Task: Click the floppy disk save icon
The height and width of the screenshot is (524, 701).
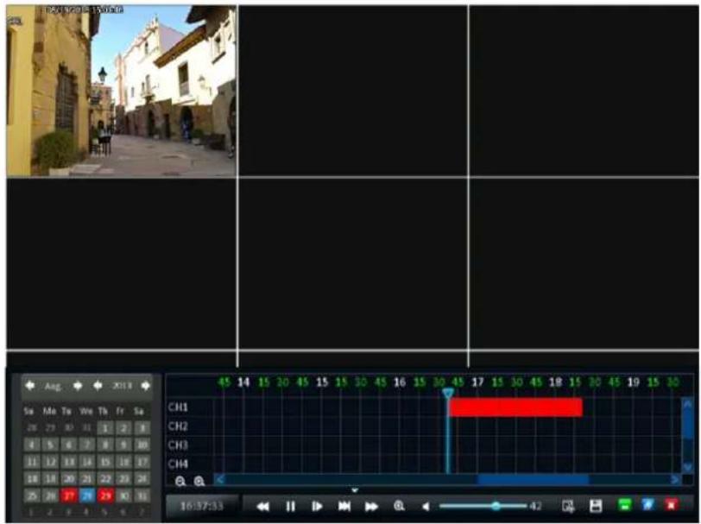Action: pyautogui.click(x=596, y=506)
